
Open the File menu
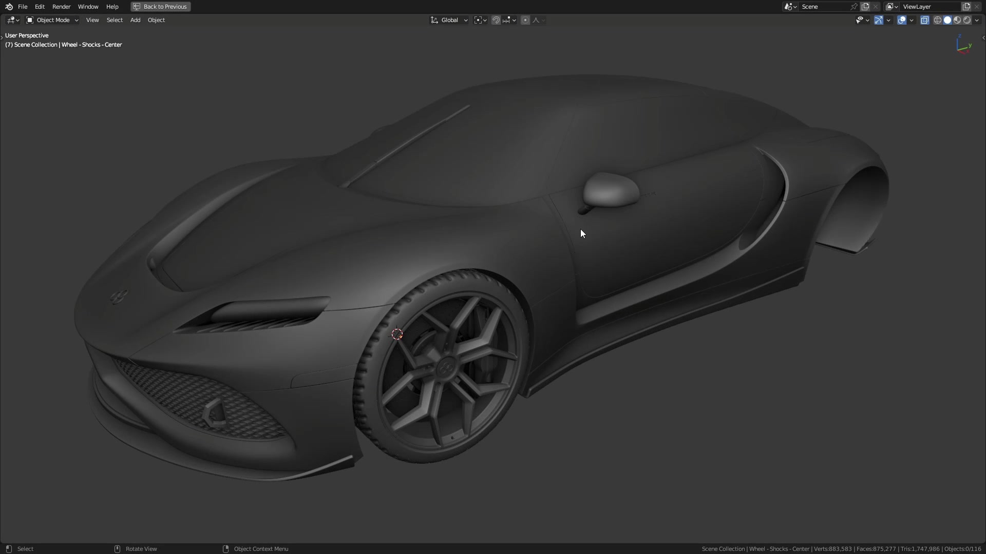pyautogui.click(x=23, y=7)
